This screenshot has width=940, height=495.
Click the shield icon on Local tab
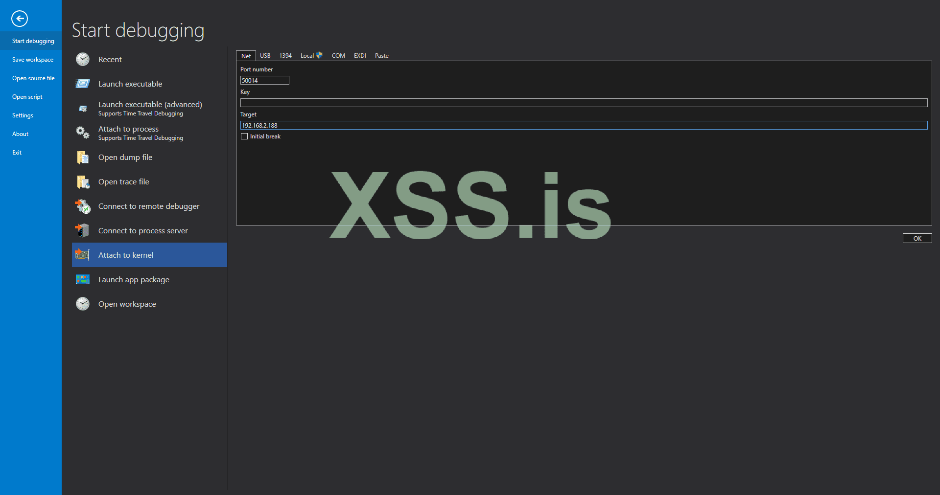coord(319,55)
